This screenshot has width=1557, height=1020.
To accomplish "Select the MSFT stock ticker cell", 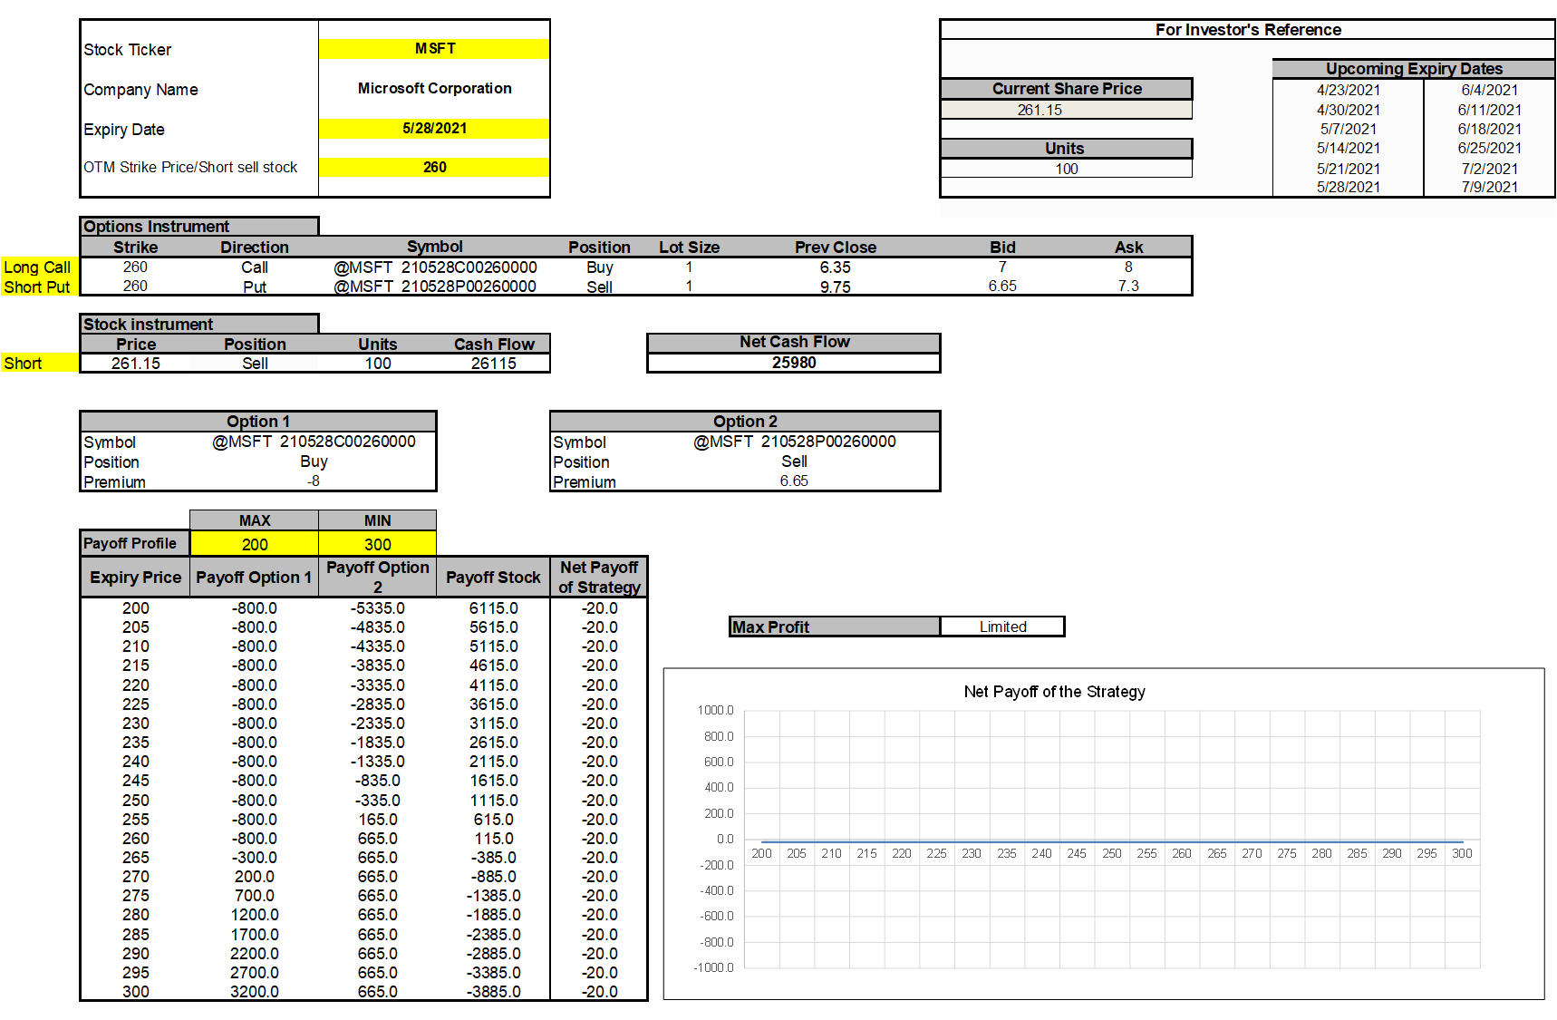I will coord(434,49).
